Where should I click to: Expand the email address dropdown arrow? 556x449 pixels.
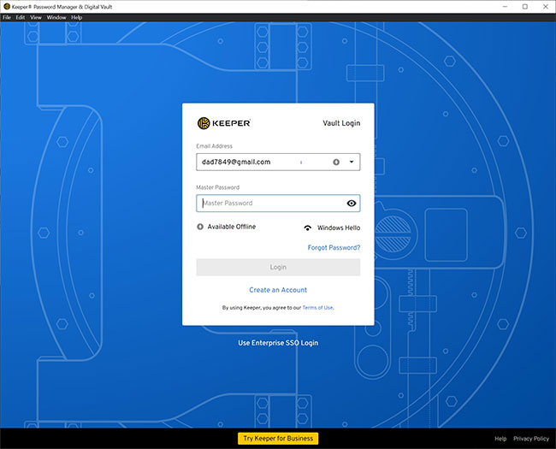[352, 162]
